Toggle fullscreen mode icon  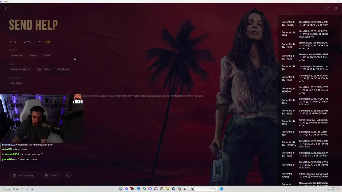click(328, 9)
